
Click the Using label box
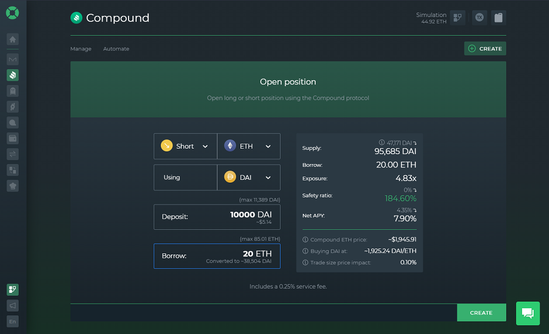(185, 178)
